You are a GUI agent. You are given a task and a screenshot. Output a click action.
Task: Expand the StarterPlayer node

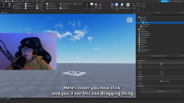pos(137,43)
